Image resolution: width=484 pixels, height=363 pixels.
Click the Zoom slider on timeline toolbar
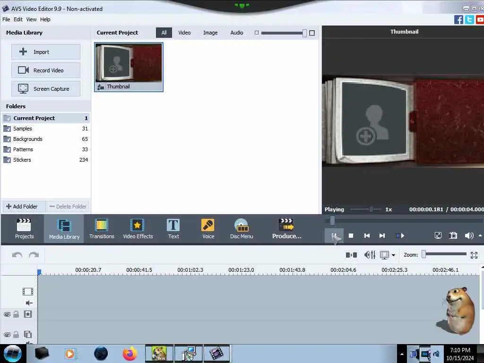click(444, 254)
